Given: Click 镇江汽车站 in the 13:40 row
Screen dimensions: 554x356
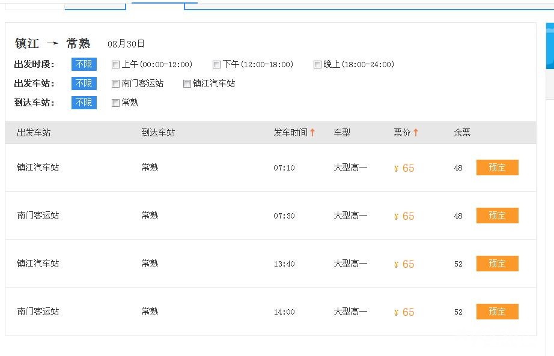Looking at the screenshot, I should point(38,264).
